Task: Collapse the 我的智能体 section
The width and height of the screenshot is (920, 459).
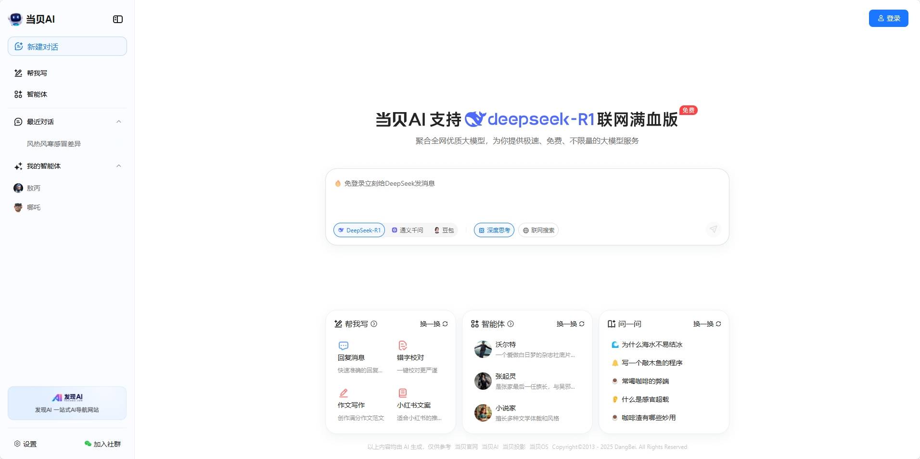Action: coord(119,166)
